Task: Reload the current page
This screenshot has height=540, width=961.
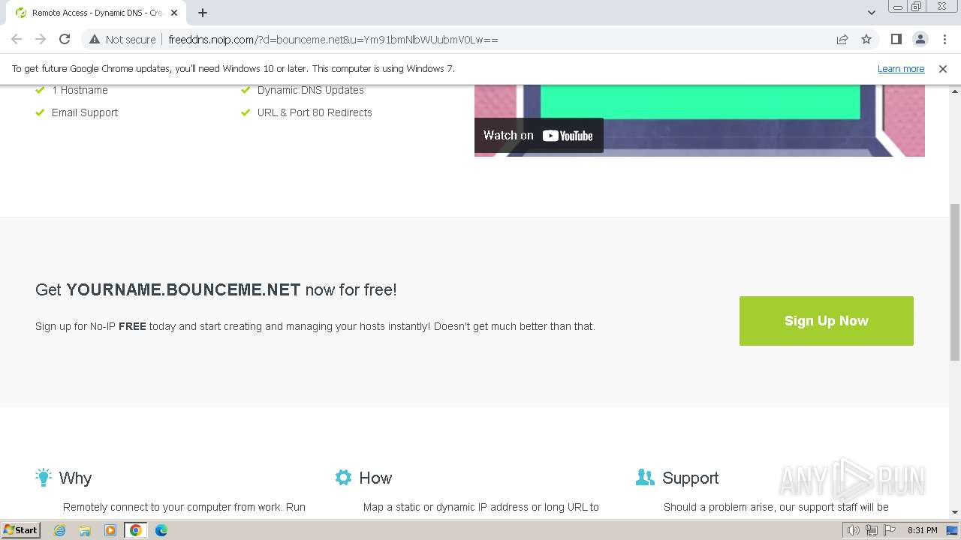Action: click(x=65, y=39)
